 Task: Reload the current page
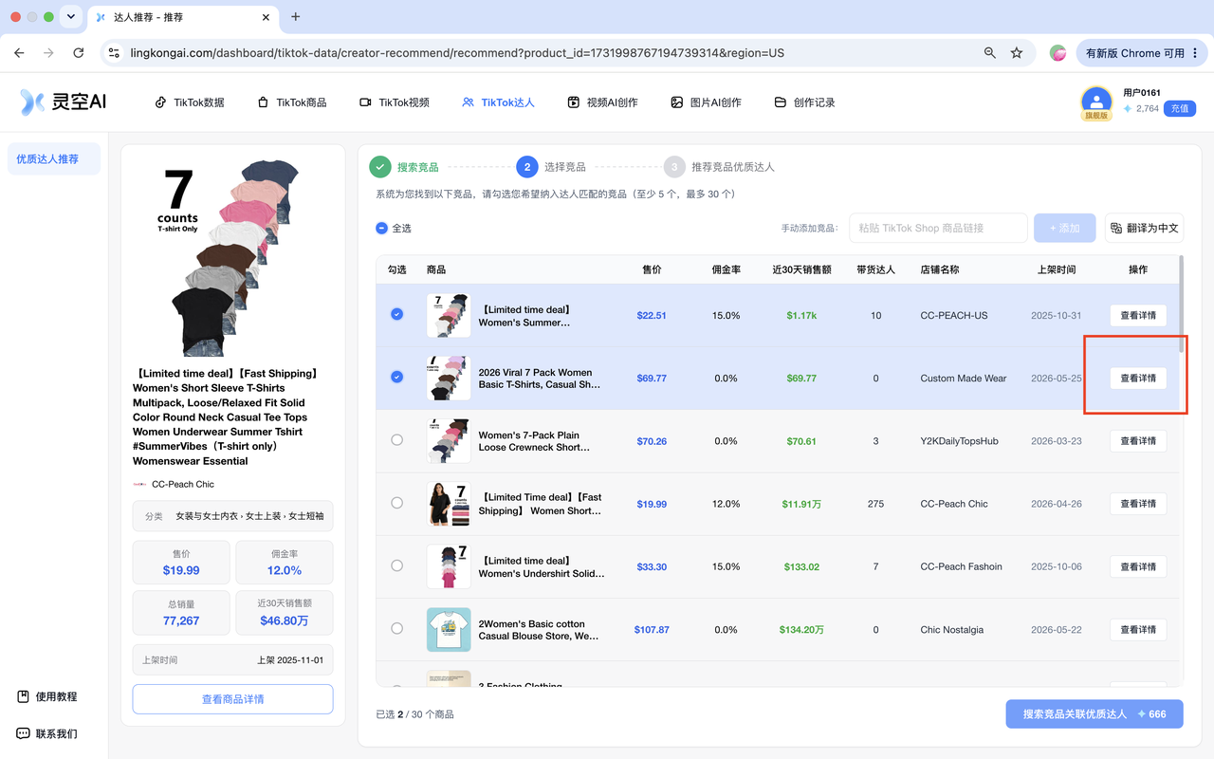(x=79, y=53)
